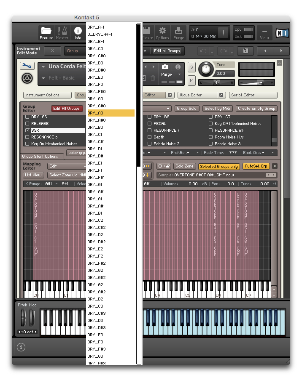
Task: Pick DRY_G#0 from the list
Action: coord(111,106)
